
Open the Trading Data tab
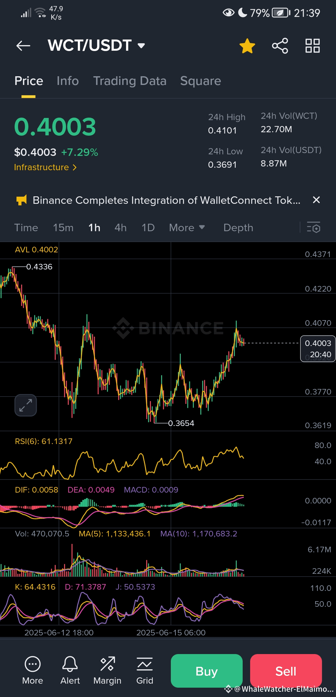point(130,81)
